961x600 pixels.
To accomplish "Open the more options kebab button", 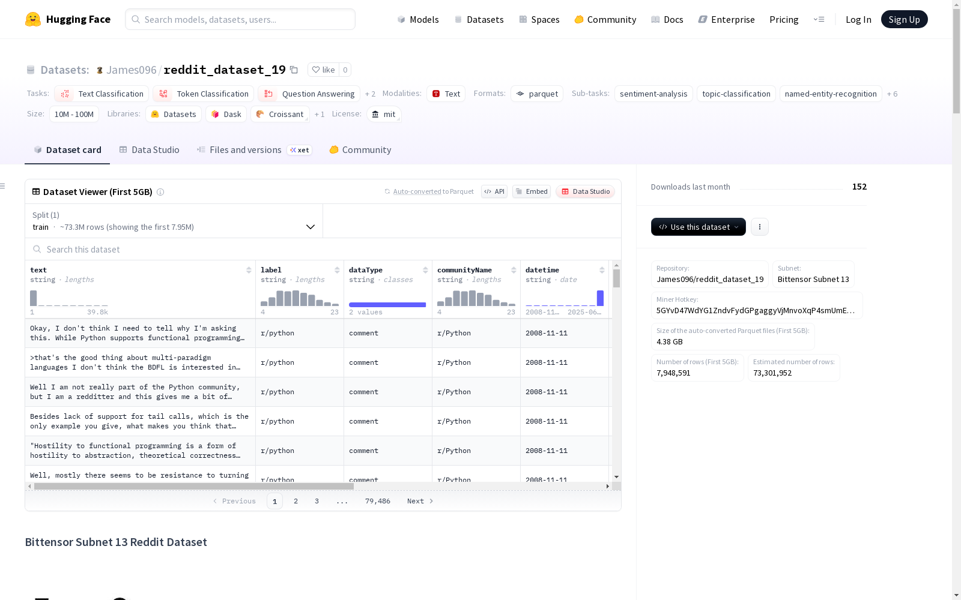I will [x=760, y=227].
